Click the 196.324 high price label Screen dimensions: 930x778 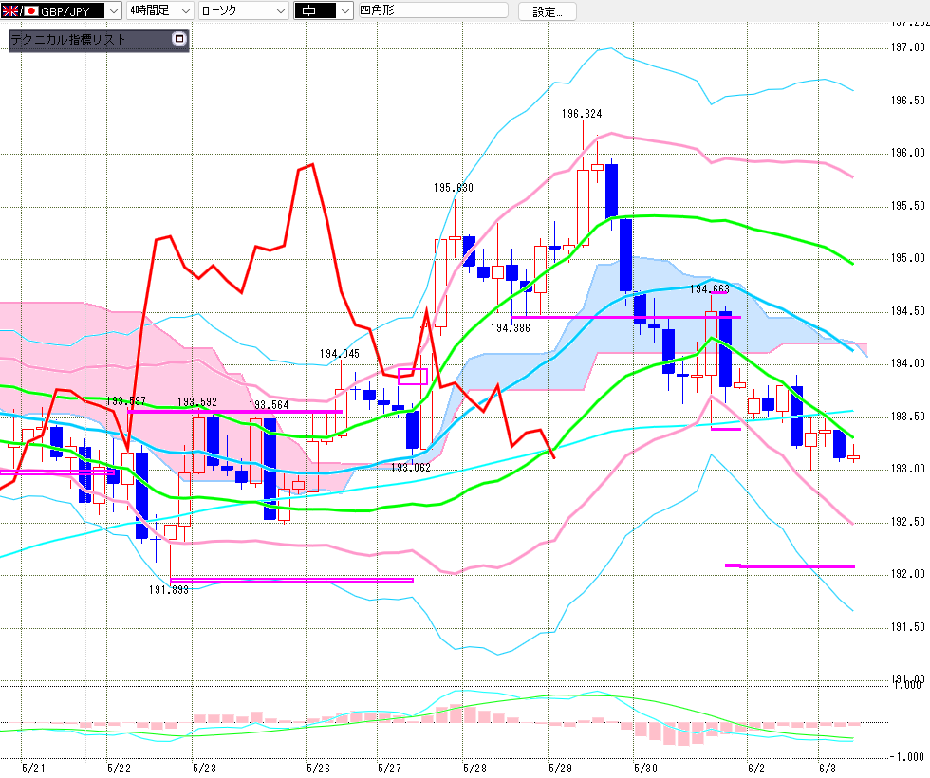(x=581, y=113)
